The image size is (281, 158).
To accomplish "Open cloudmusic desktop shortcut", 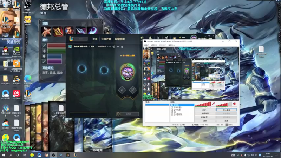I will [x=17, y=94].
